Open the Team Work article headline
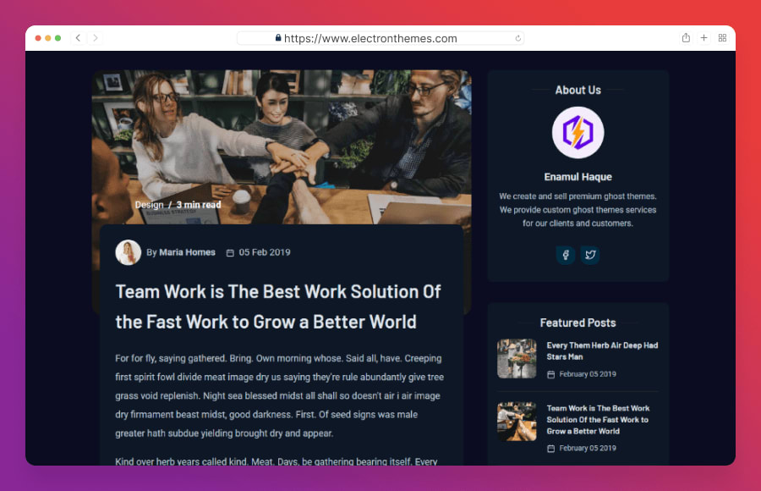The width and height of the screenshot is (761, 491). pos(278,306)
